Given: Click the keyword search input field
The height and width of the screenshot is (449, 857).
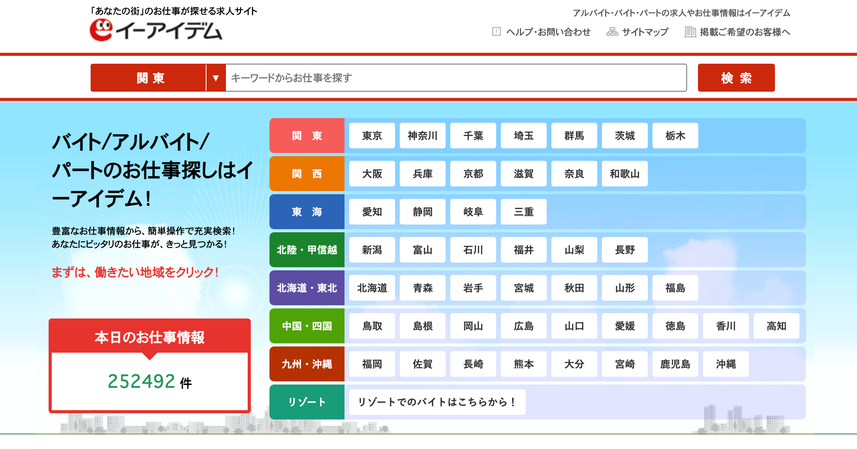Looking at the screenshot, I should [455, 78].
